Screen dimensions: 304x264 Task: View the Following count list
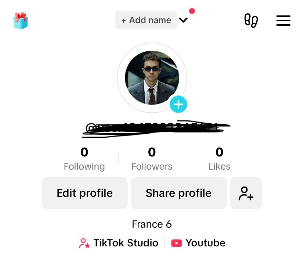pyautogui.click(x=84, y=159)
